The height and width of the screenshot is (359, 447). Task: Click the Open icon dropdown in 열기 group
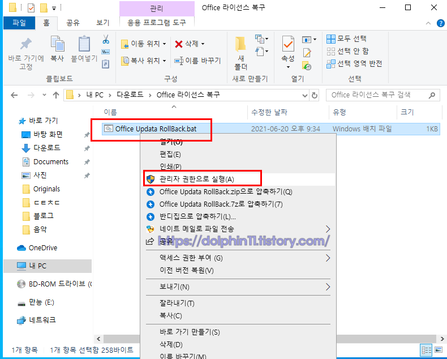pos(309,40)
